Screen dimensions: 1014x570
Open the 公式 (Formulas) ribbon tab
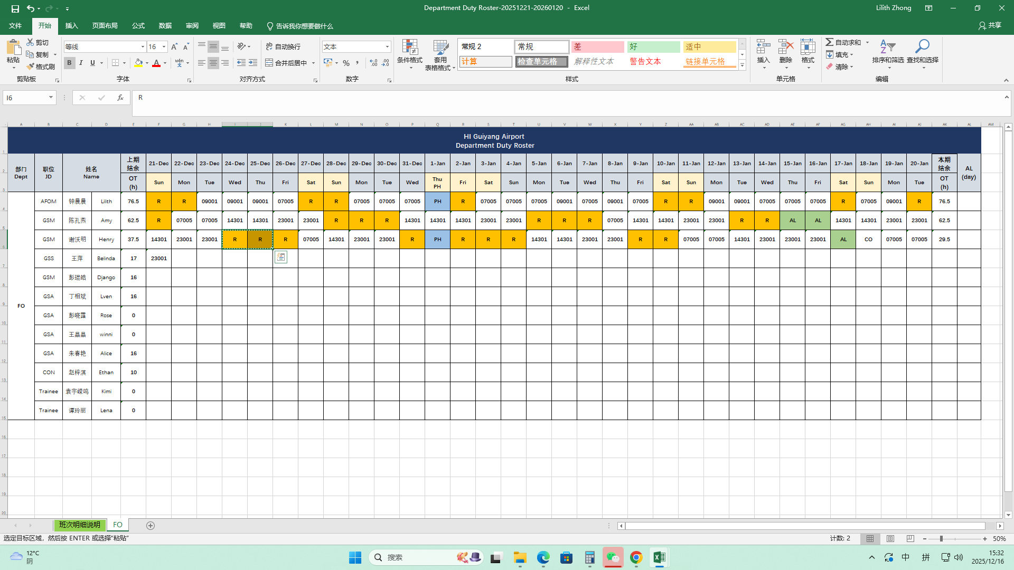138,26
